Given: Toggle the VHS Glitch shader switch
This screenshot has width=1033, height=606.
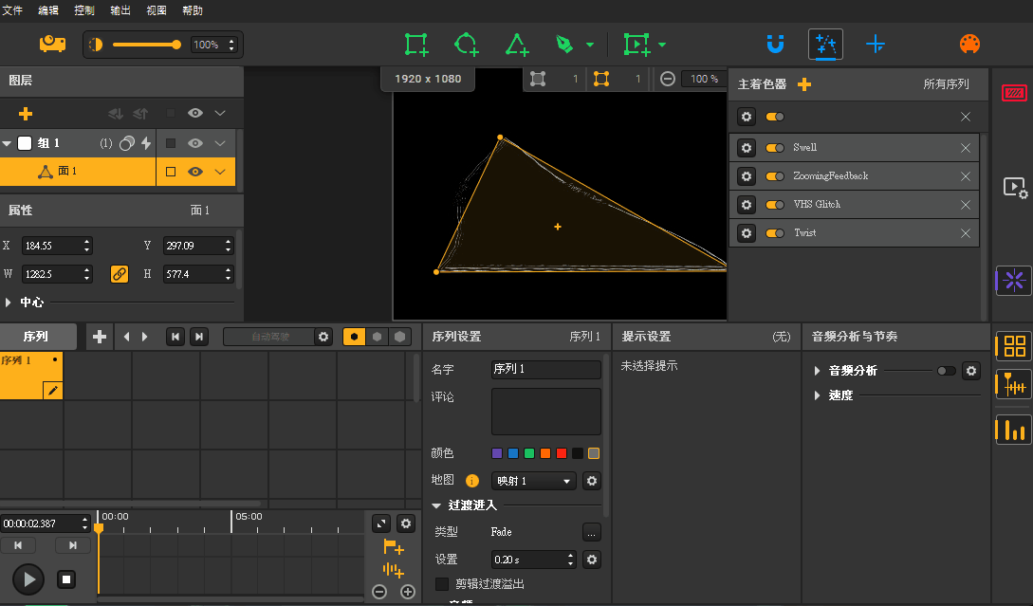Looking at the screenshot, I should pyautogui.click(x=775, y=205).
